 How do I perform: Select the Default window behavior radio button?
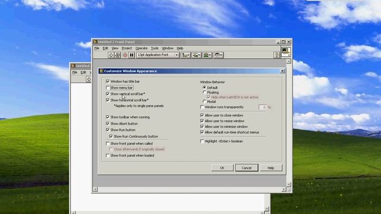204,87
